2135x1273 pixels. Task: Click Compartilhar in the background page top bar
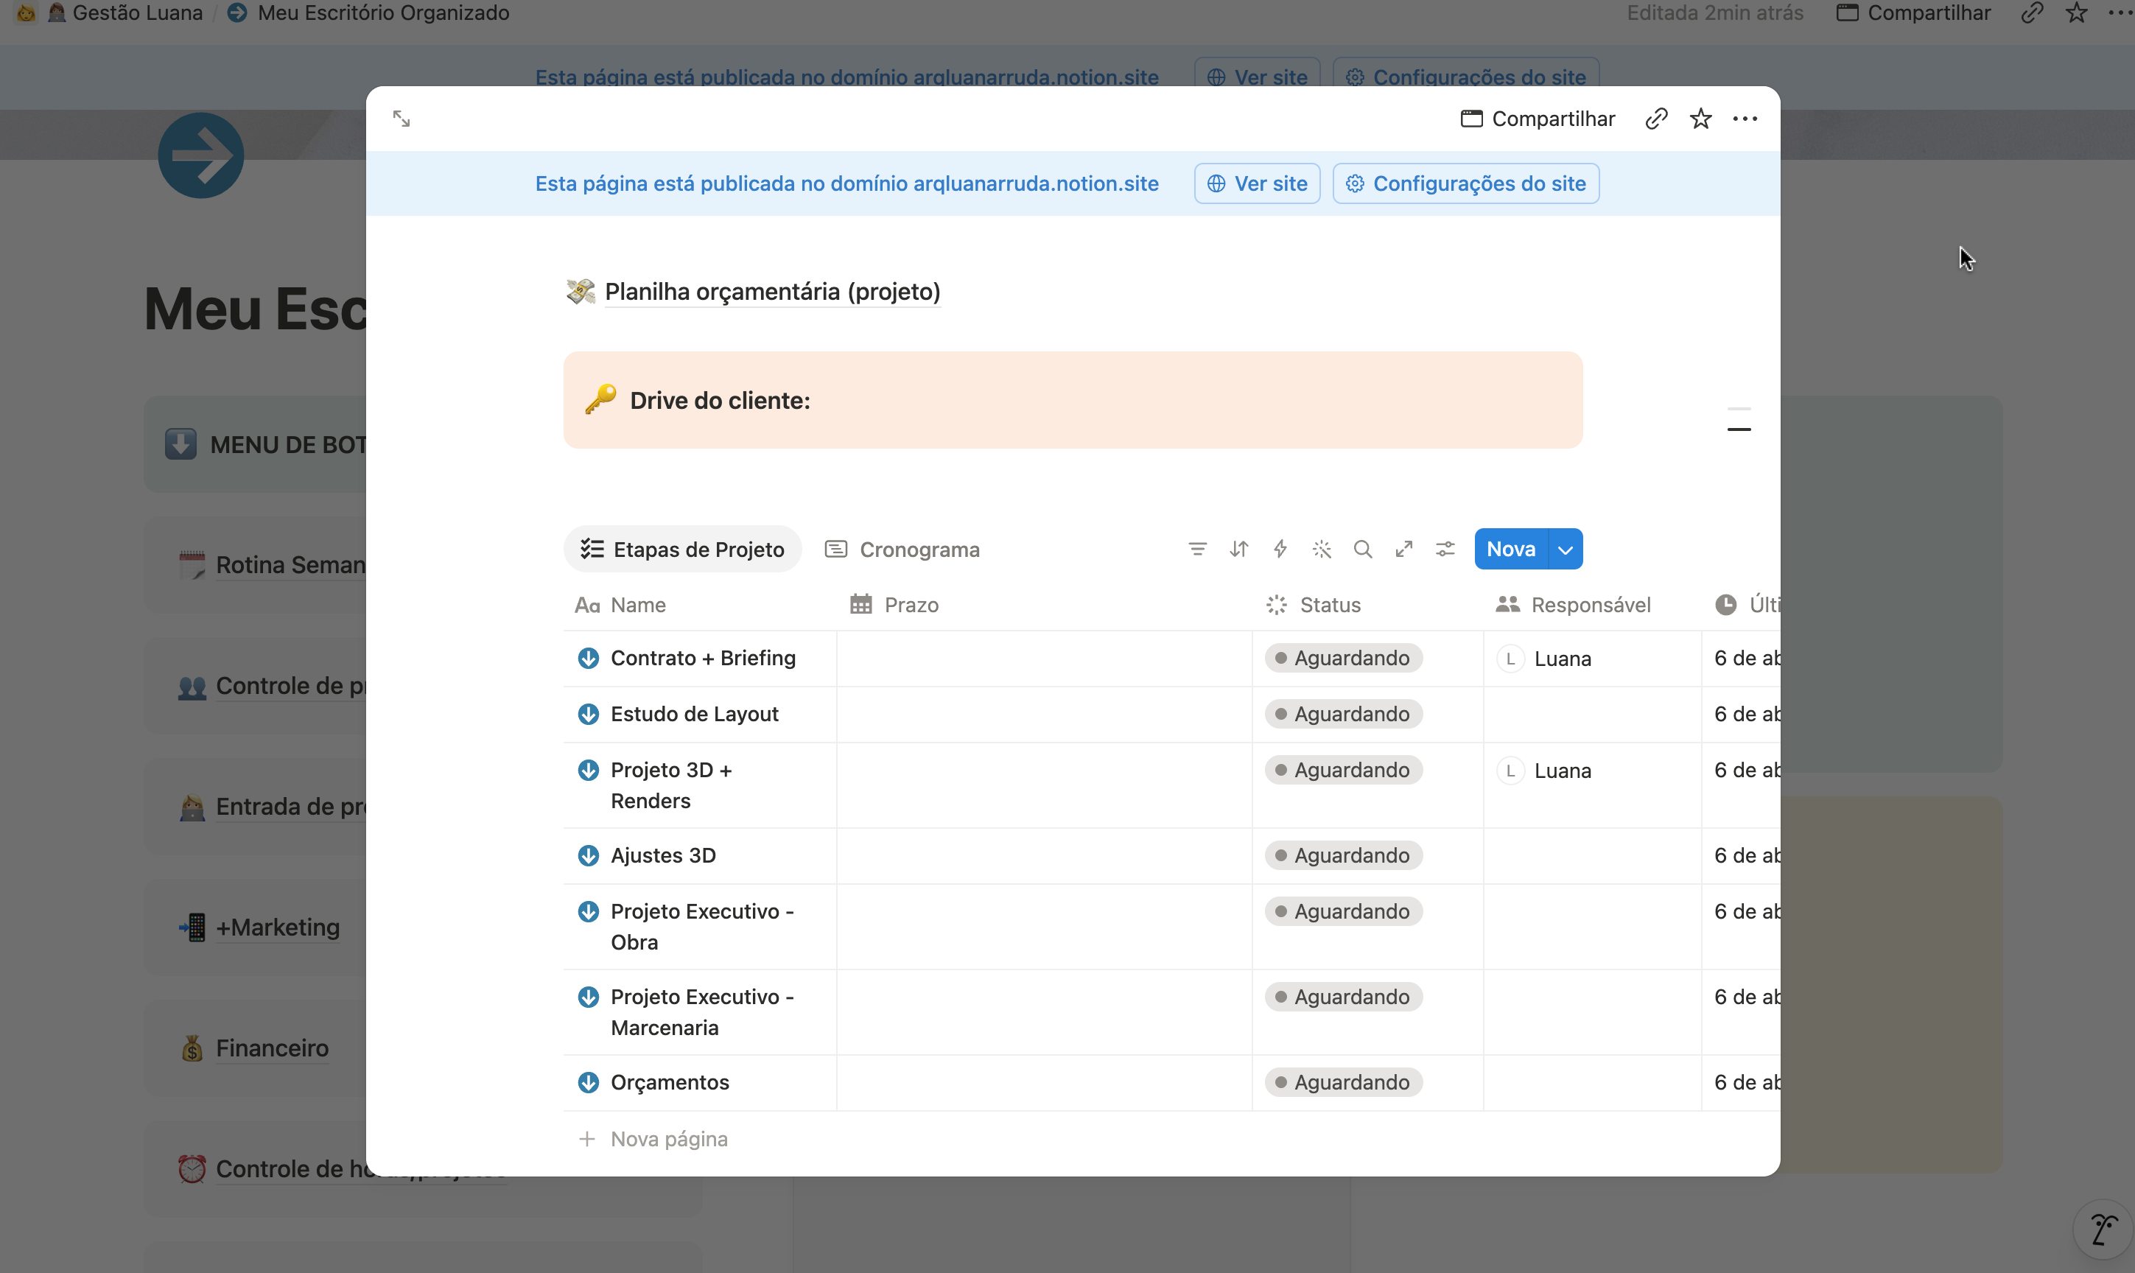tap(1914, 13)
